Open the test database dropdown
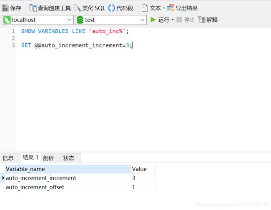 [x=143, y=20]
